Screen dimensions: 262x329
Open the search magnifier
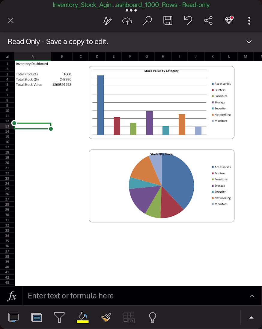coord(147,21)
